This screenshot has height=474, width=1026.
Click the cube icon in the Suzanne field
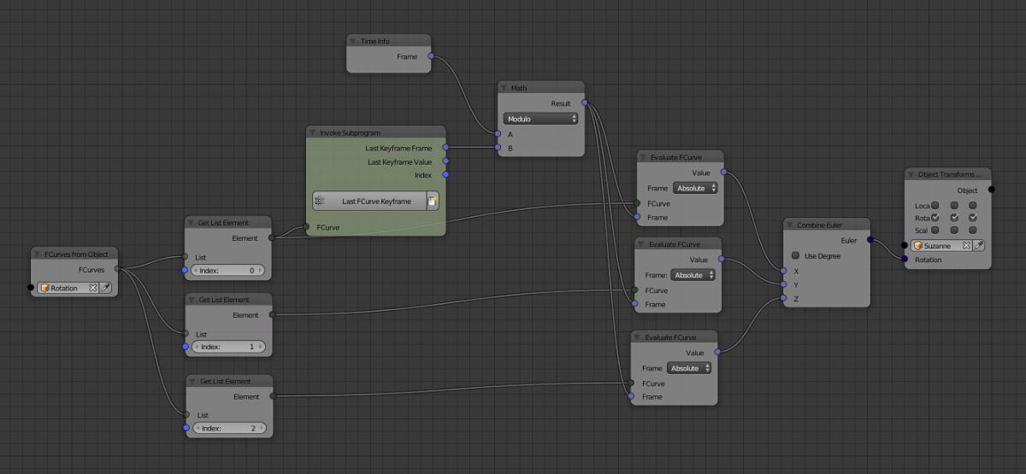pos(918,245)
